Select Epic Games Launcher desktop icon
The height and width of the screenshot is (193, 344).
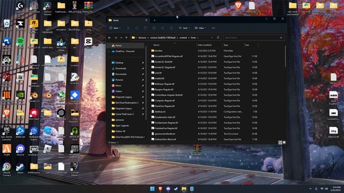click(x=7, y=133)
